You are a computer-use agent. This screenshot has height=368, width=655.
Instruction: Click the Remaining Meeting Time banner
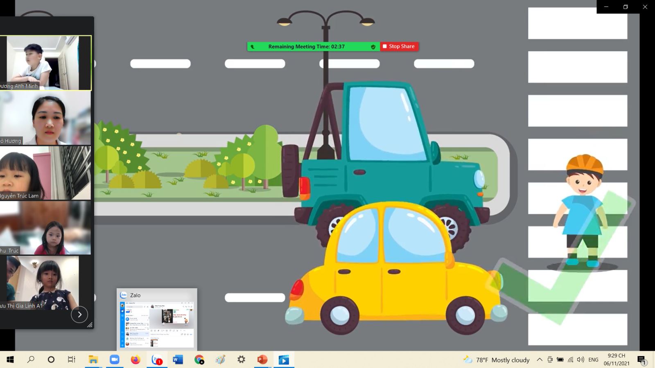point(306,47)
